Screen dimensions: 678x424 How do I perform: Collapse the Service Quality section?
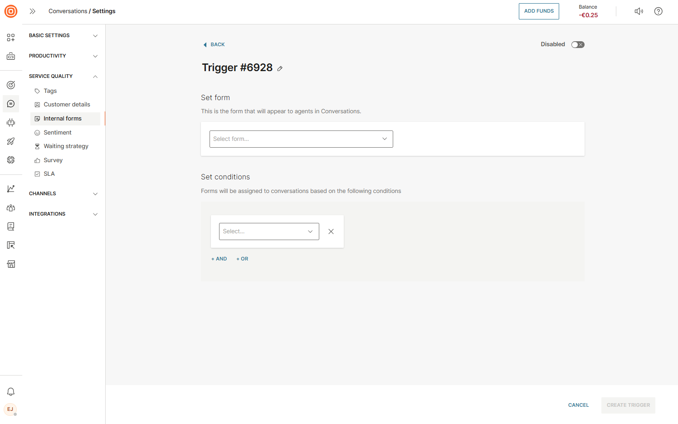[x=63, y=76]
